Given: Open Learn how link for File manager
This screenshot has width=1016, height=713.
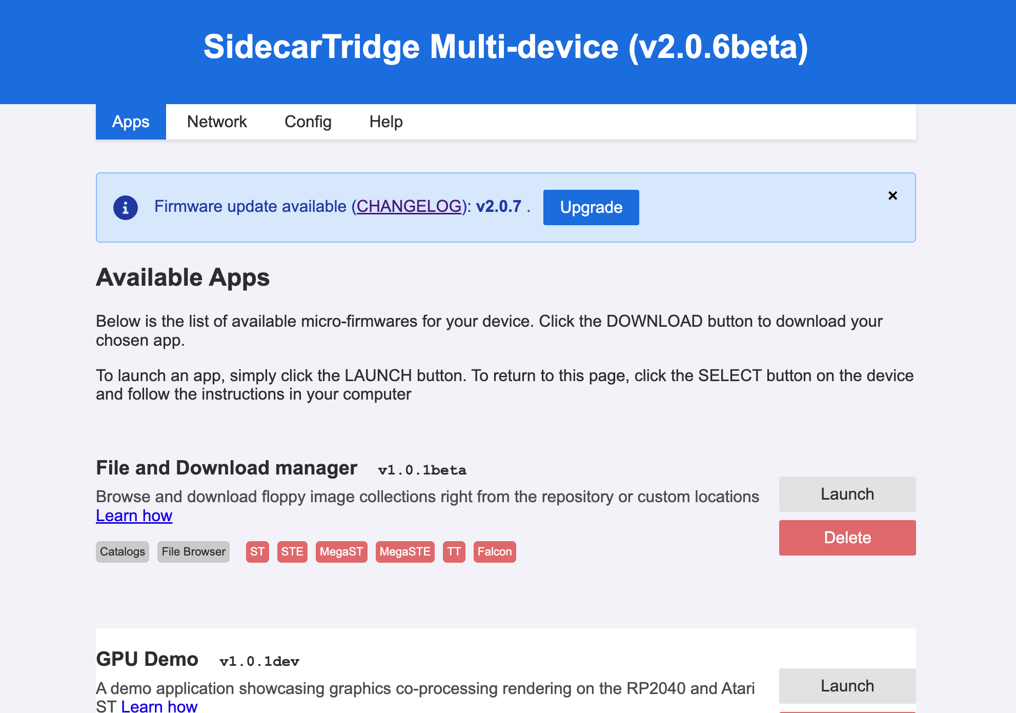Looking at the screenshot, I should pos(134,516).
